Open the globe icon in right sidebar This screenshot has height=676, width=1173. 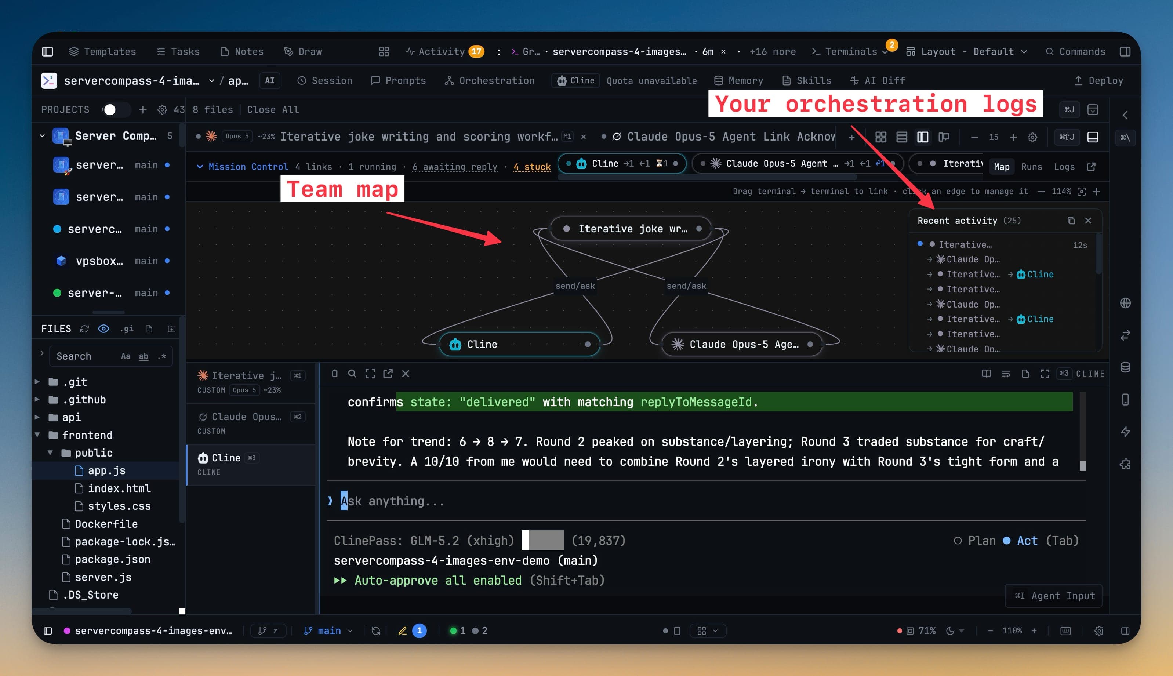click(x=1125, y=303)
